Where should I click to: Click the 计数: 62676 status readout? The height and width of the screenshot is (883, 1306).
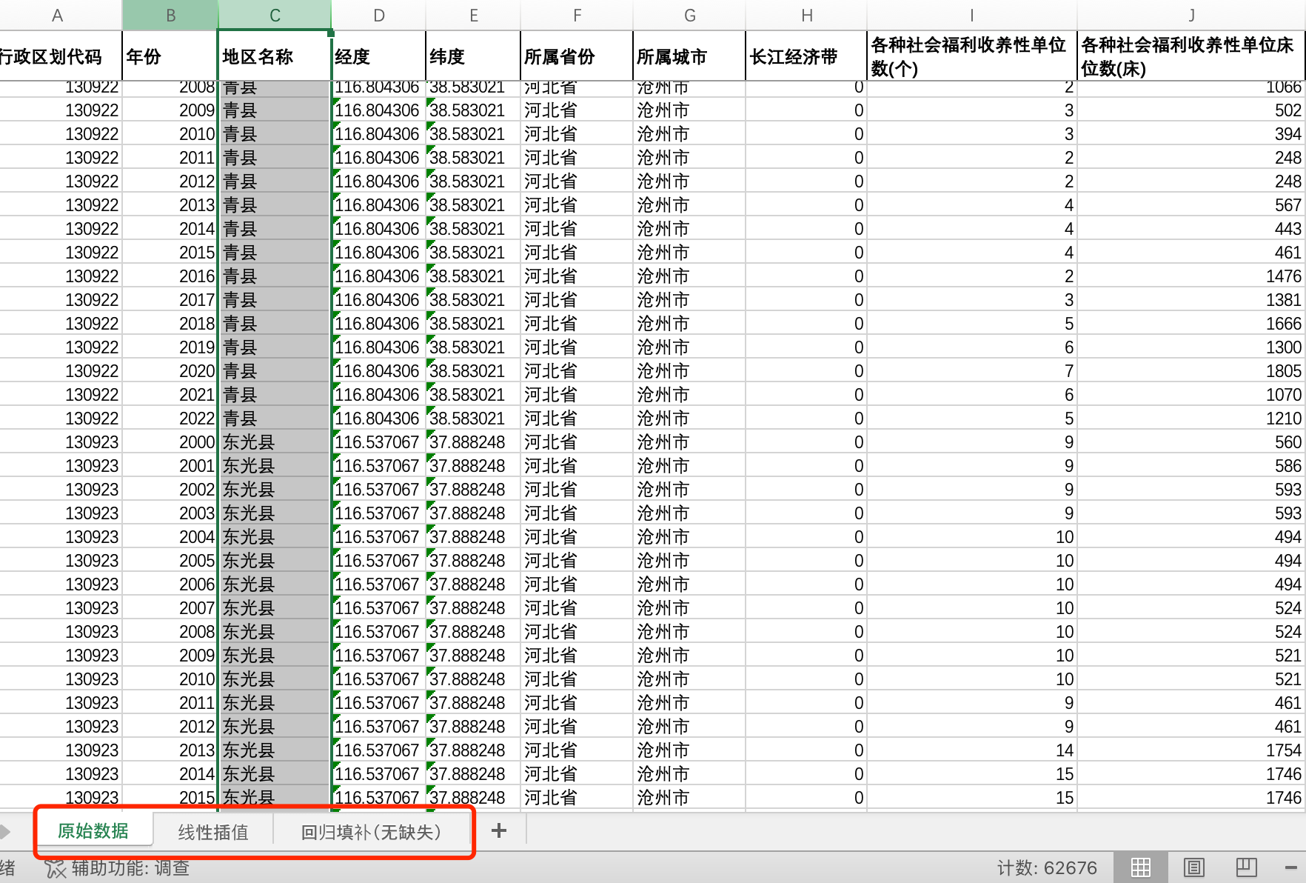pos(1047,867)
